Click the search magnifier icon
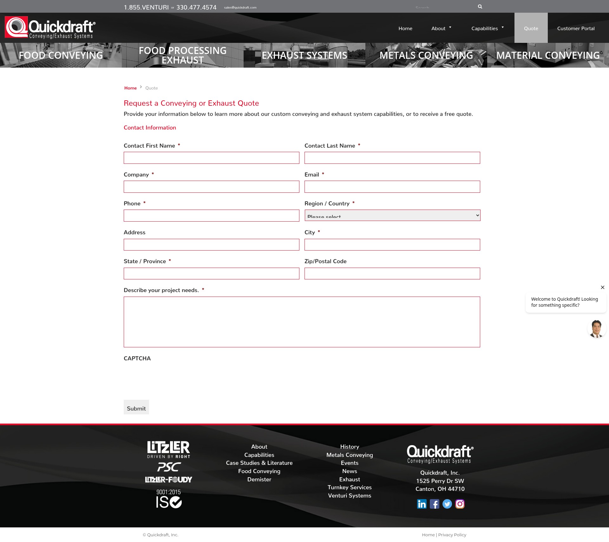The height and width of the screenshot is (542, 609). [480, 7]
